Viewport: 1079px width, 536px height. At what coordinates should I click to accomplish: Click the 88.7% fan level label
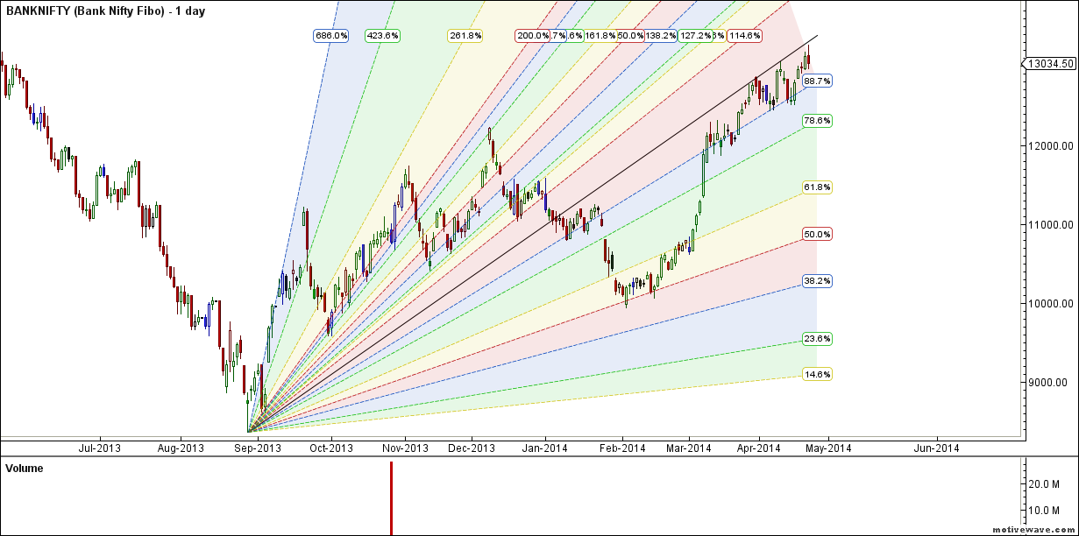click(817, 81)
